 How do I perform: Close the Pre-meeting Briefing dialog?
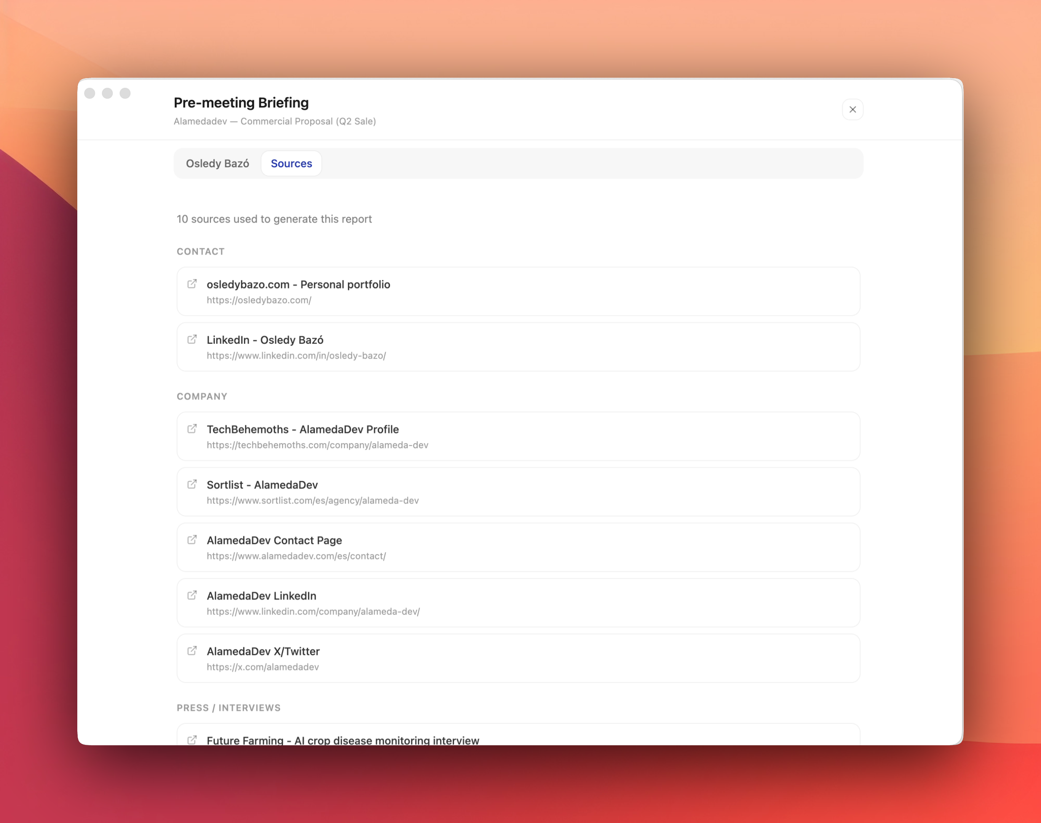pos(852,109)
